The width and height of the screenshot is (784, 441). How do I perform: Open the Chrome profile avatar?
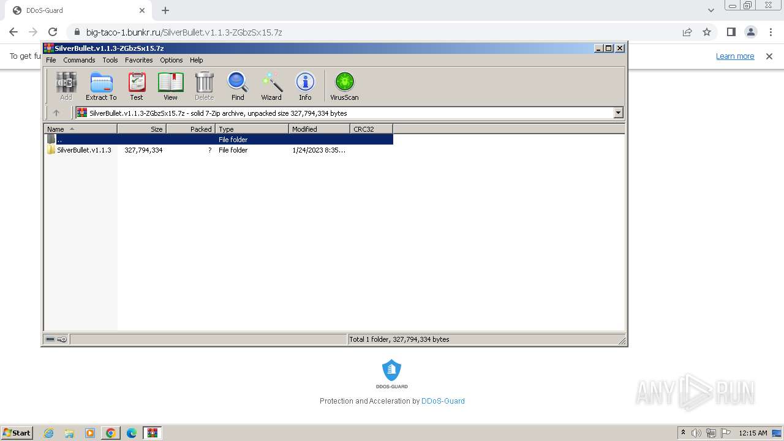750,32
